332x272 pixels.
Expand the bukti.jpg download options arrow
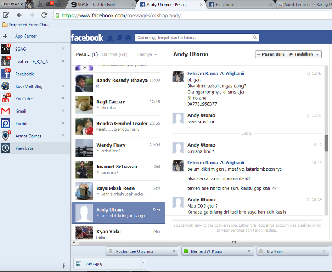tap(144, 262)
